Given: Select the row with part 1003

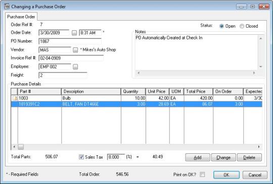Looking at the screenshot, I should (136, 98).
